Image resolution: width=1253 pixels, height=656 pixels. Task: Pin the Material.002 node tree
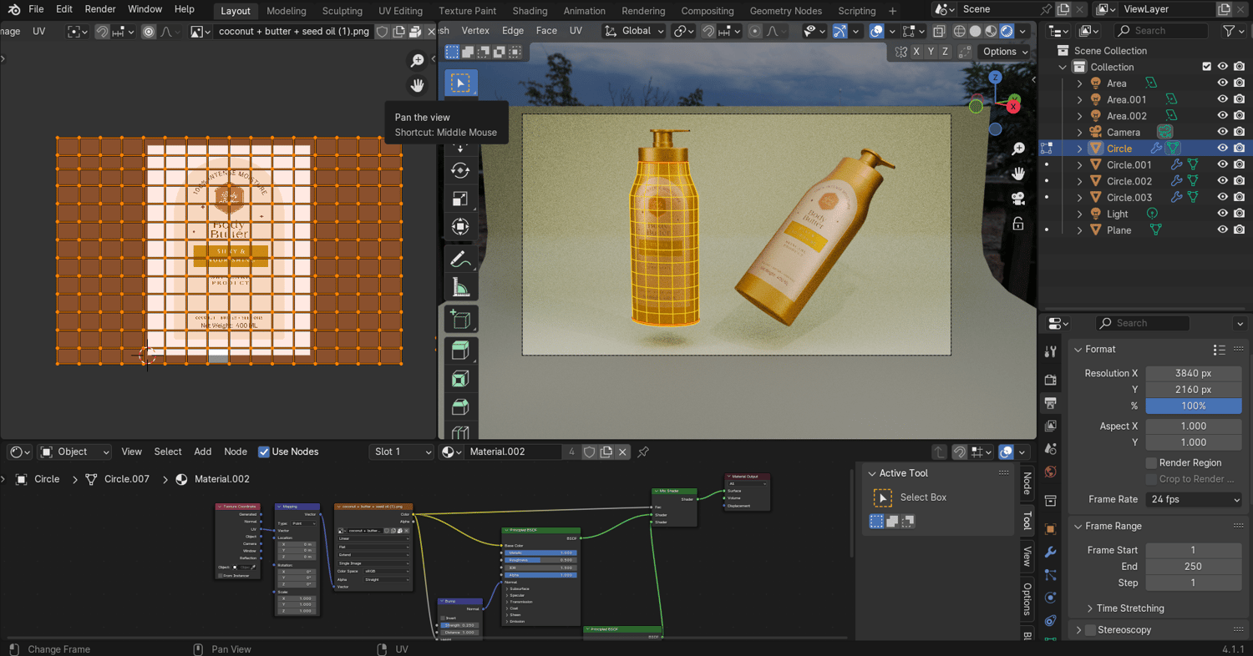[x=643, y=452]
